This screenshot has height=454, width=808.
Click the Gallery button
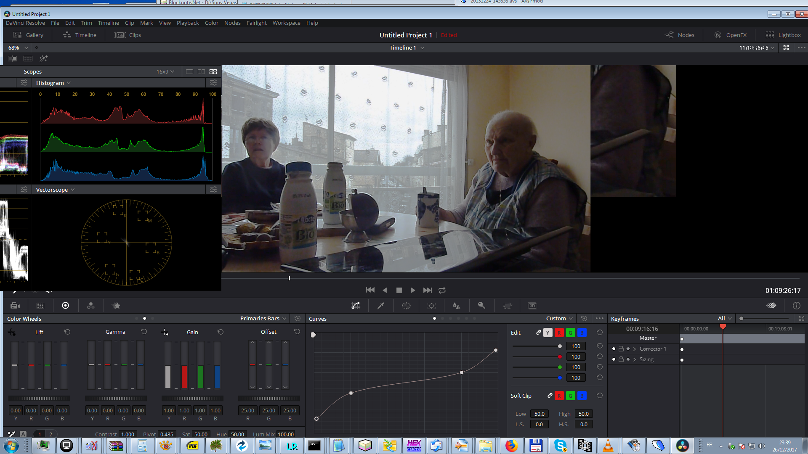point(28,35)
